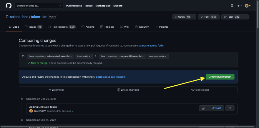The image size is (259, 128).
Task: Switch to the Issues tab
Action: coord(33,27)
